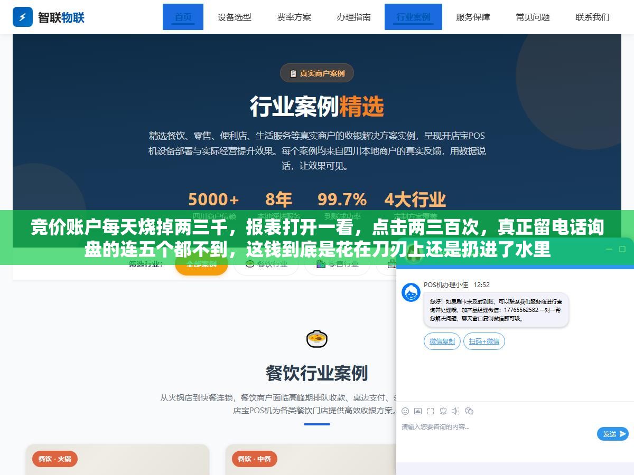
Task: Open the emoji picker in chat
Action: 405,411
